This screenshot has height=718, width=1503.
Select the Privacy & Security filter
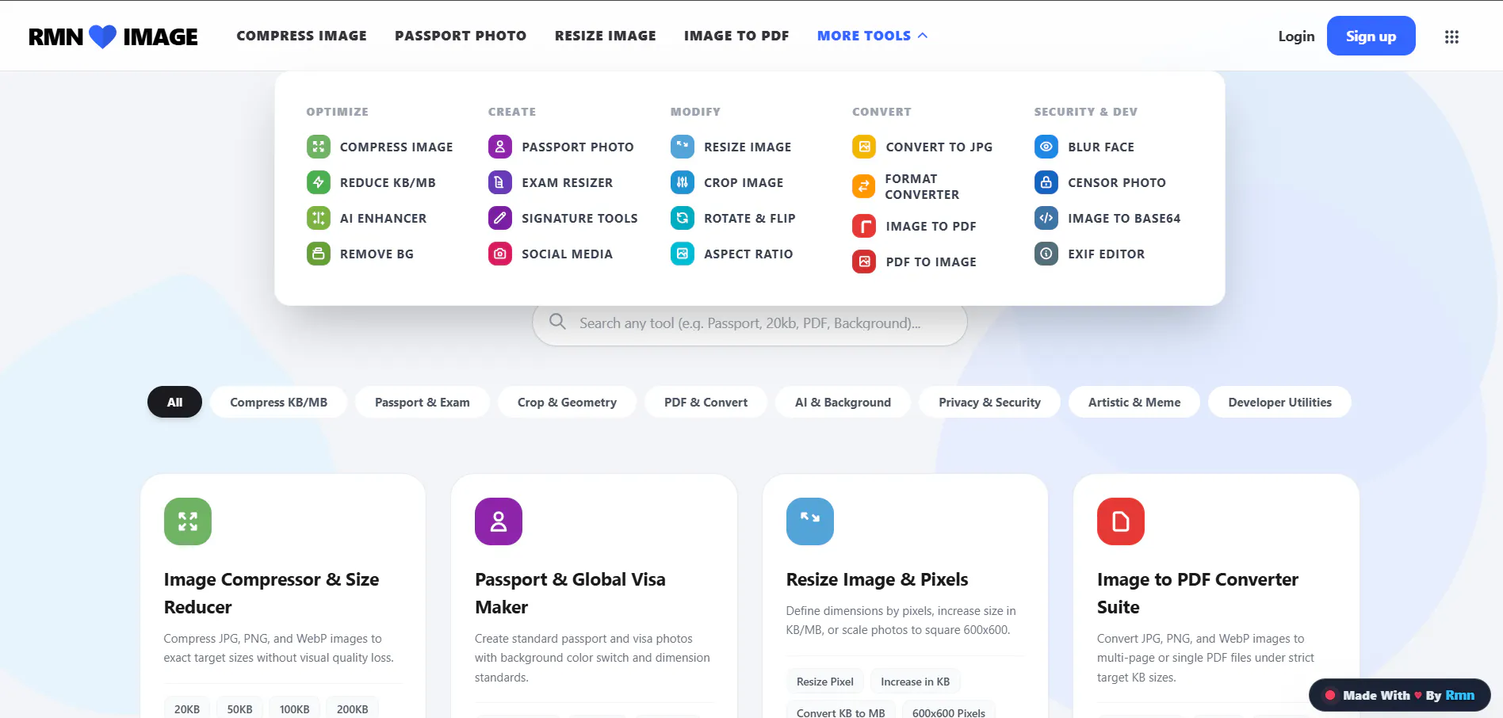click(989, 402)
